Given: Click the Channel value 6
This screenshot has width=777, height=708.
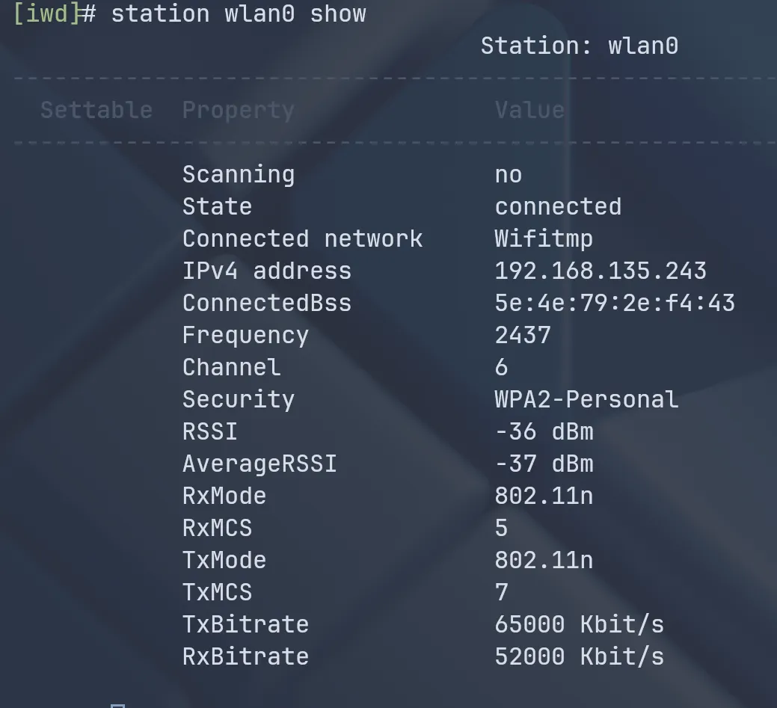Looking at the screenshot, I should 501,367.
